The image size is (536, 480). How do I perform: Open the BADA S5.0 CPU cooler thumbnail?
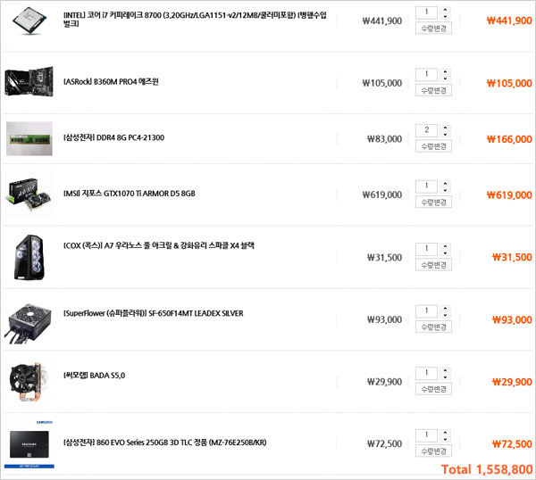point(27,381)
